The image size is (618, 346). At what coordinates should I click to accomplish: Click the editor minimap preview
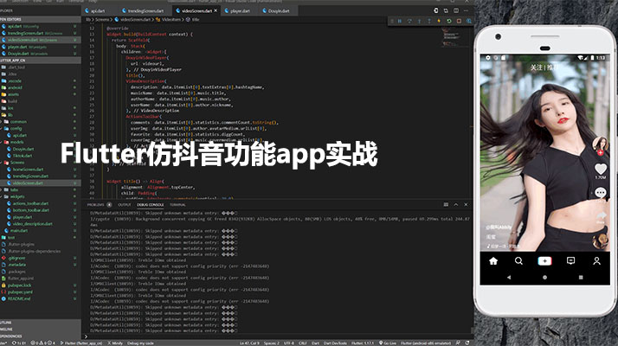[453, 36]
